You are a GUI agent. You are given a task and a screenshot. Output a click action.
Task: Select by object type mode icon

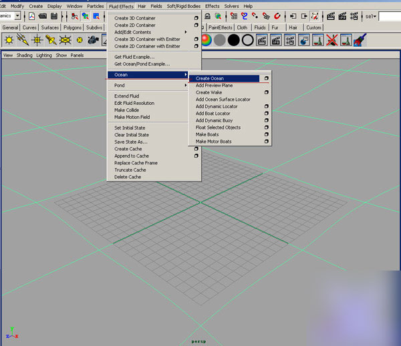tap(85, 16)
